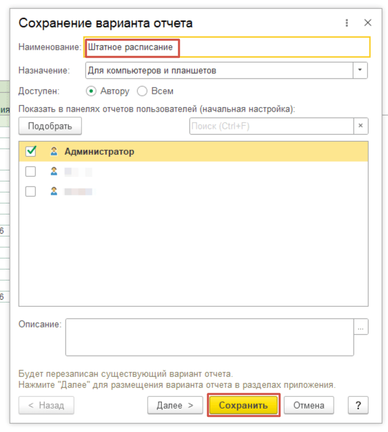The image size is (388, 432).
Task: Click the yellow Сохранить button
Action: 243,405
